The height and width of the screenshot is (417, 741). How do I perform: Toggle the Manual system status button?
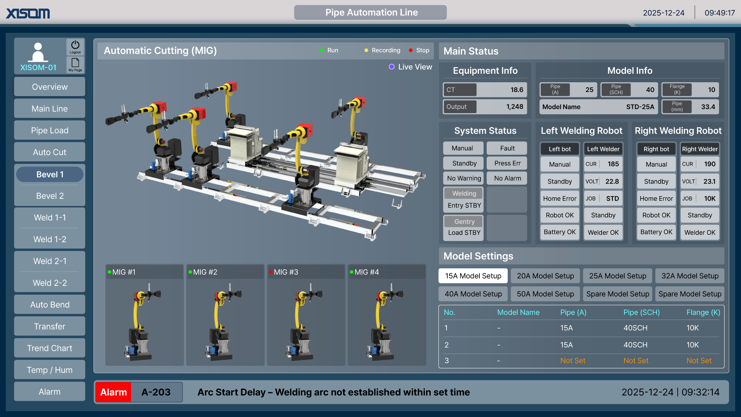click(462, 148)
